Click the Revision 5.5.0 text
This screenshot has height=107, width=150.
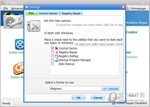[11, 99]
